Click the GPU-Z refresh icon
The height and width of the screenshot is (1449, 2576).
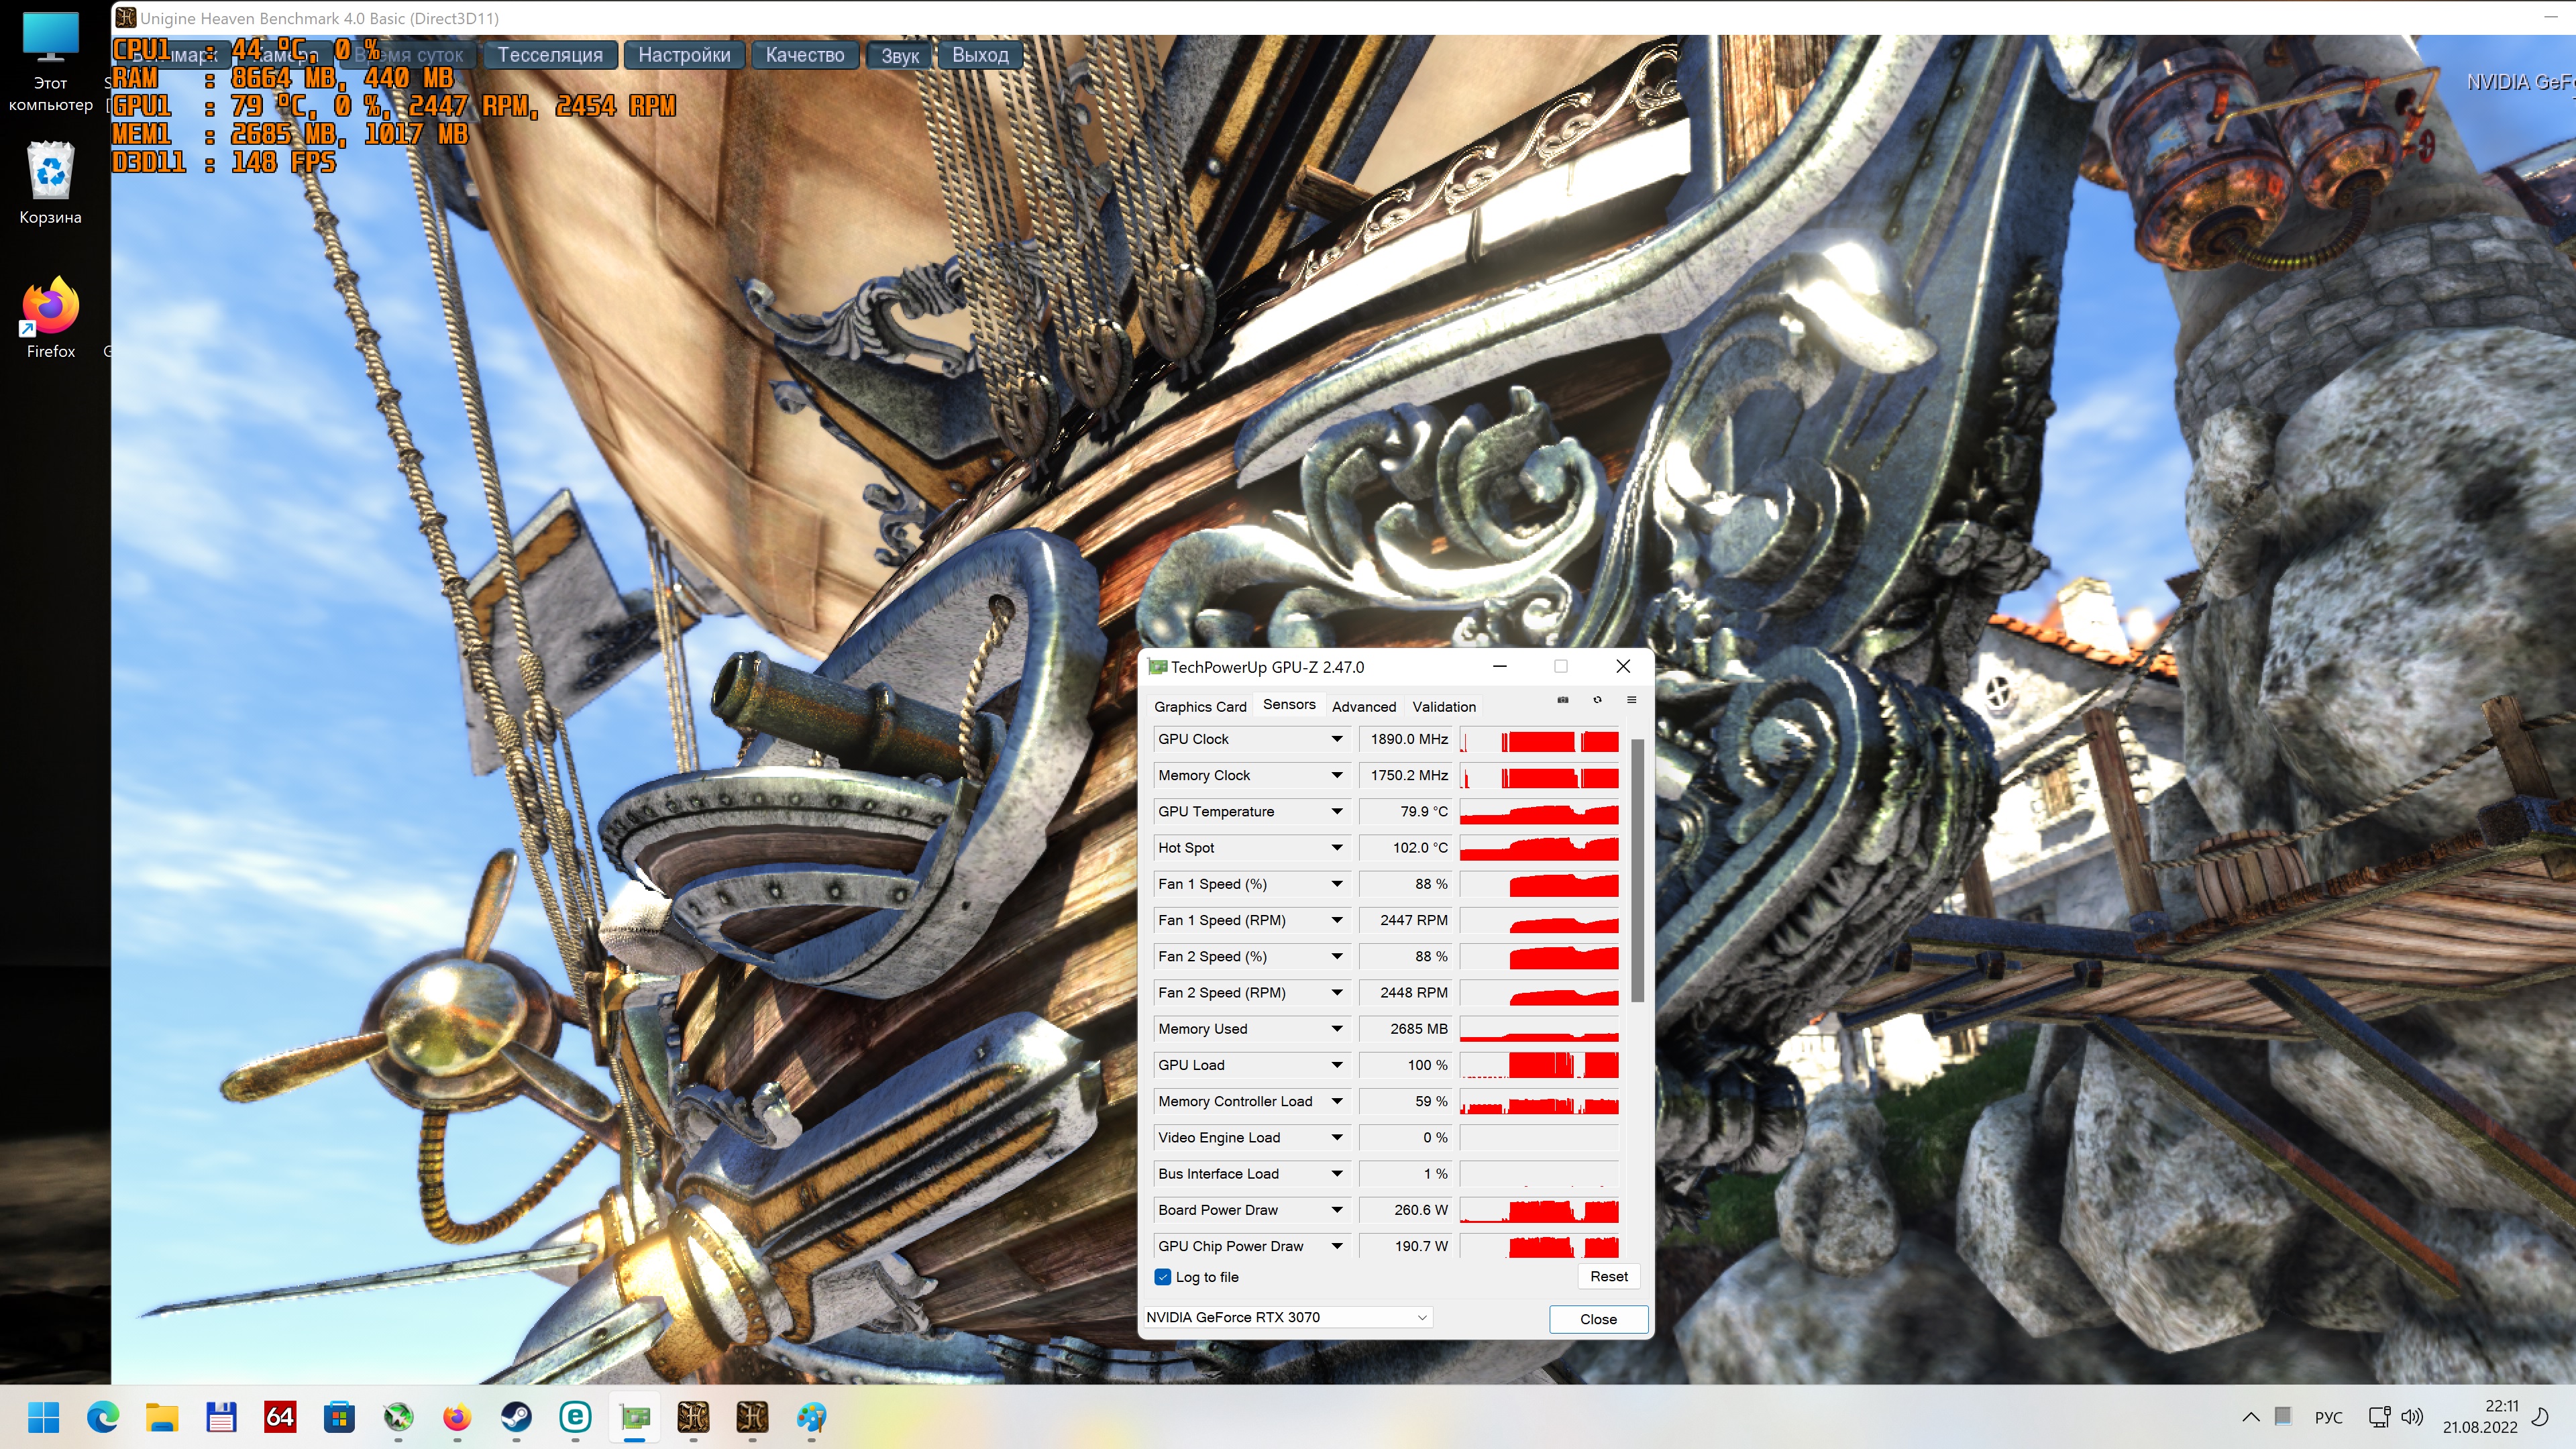click(x=1597, y=700)
